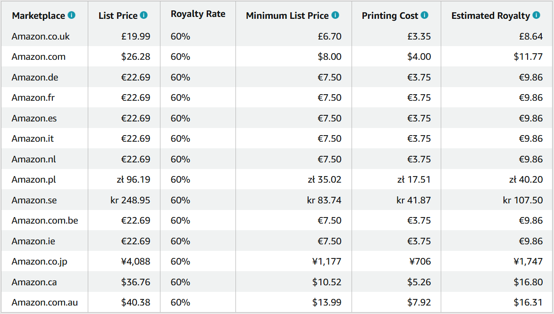This screenshot has height=314, width=554.
Task: Select the Amazon.co.jp list price ¥4,088
Action: (136, 261)
